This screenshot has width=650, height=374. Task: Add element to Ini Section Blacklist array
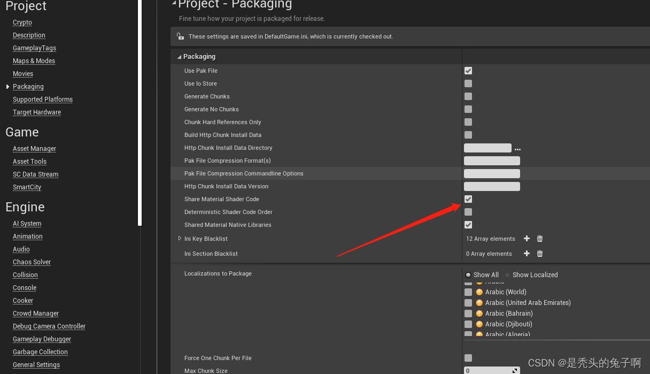point(527,254)
